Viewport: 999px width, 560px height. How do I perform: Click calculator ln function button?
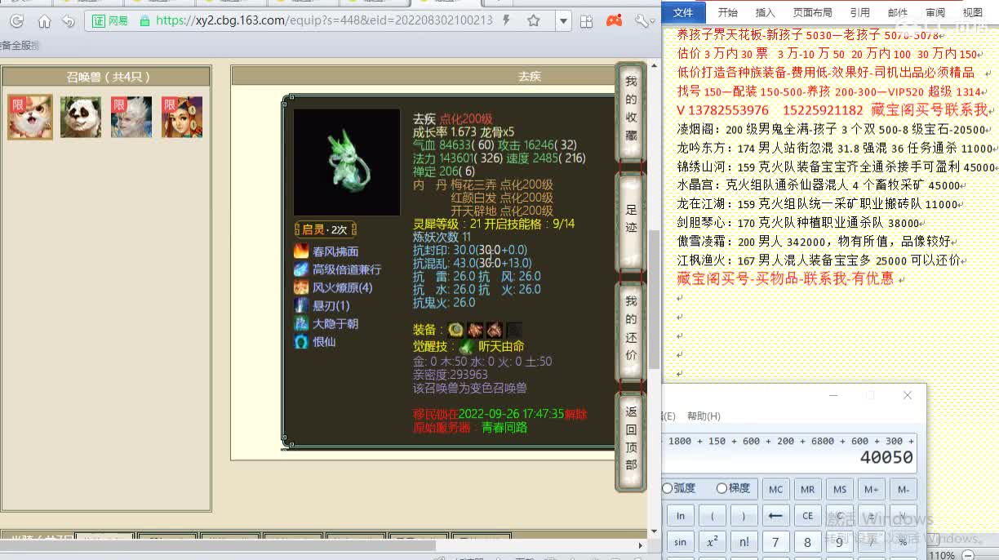[x=680, y=516]
